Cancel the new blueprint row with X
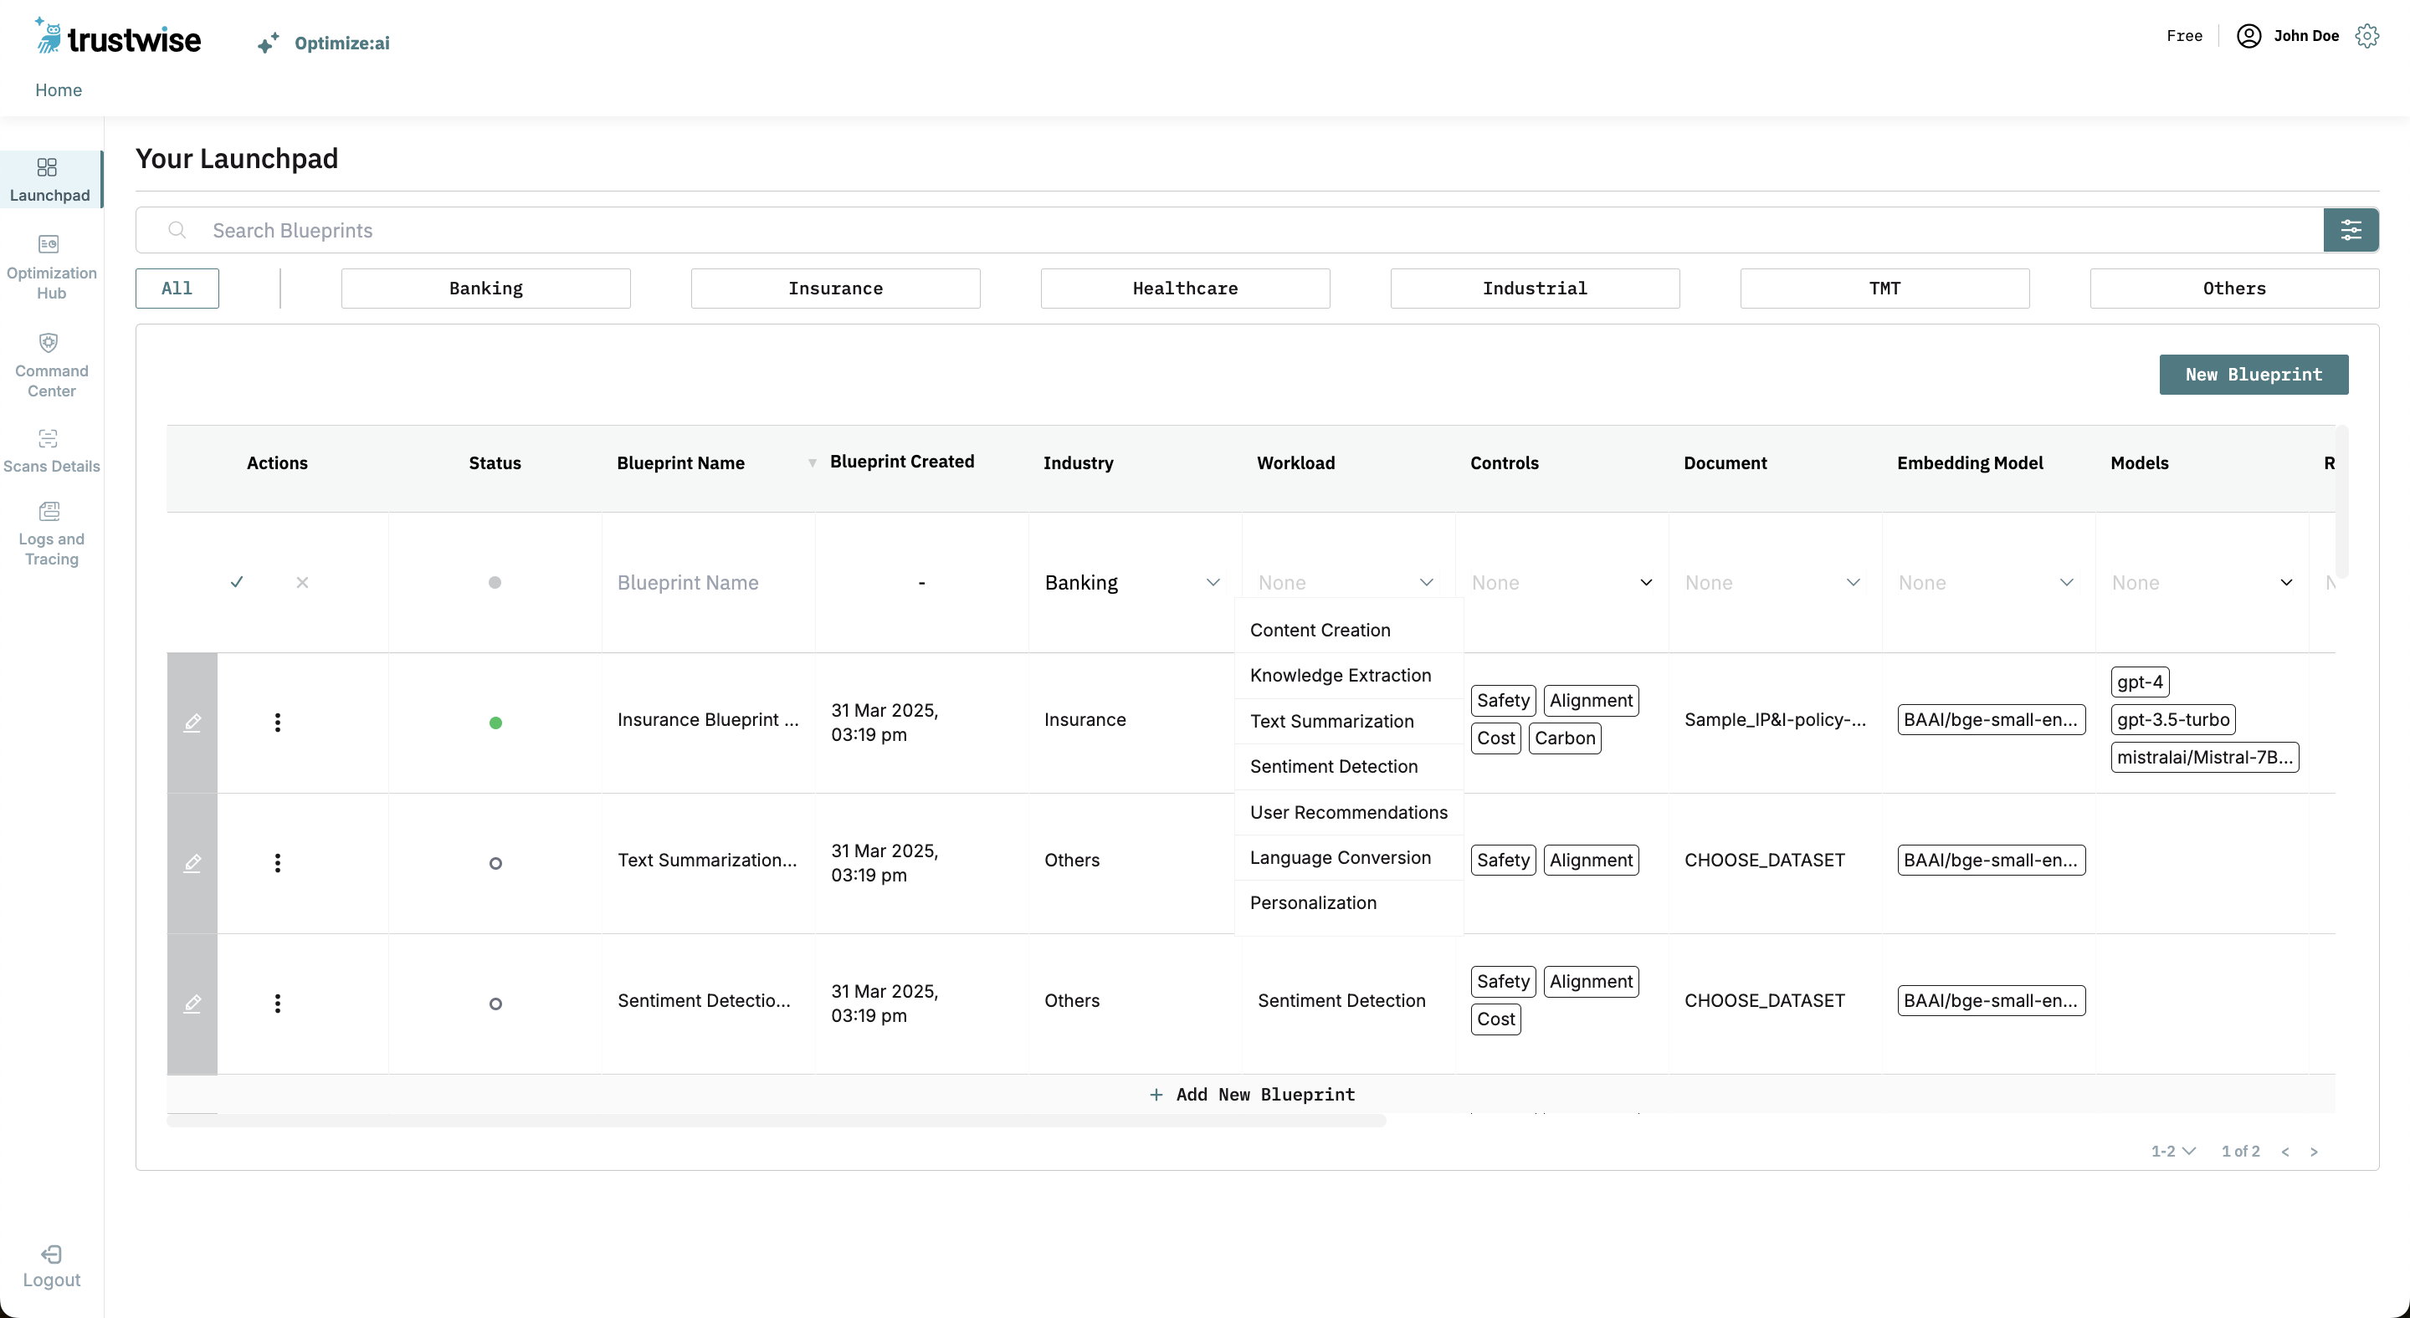Screen dimensions: 2410x1318 tap(302, 582)
